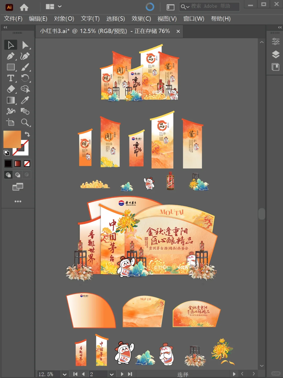Toggle the workspace panel layout icon
The image size is (283, 378).
[171, 7]
